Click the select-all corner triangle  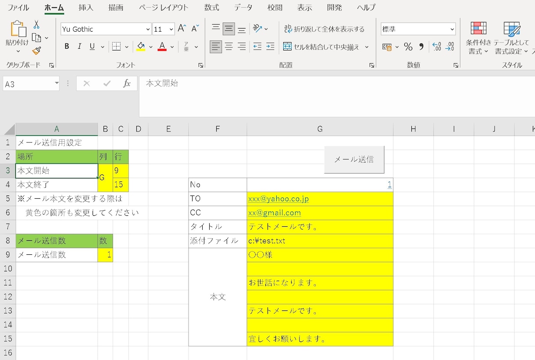click(x=9, y=129)
